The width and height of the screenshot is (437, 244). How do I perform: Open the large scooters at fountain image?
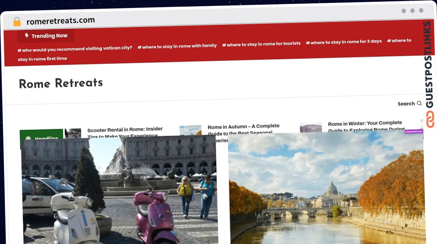click(120, 190)
